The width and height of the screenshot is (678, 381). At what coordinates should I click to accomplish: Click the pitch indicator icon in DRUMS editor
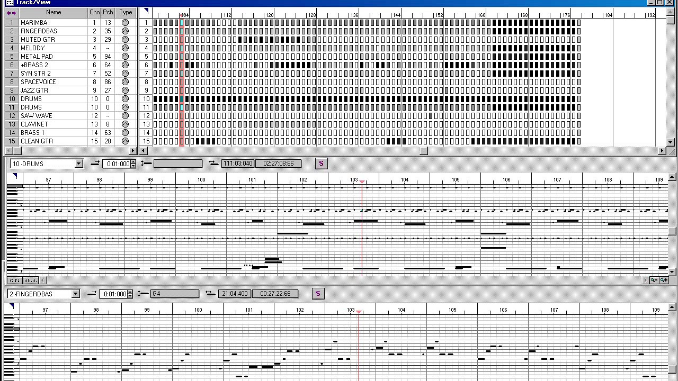[146, 164]
